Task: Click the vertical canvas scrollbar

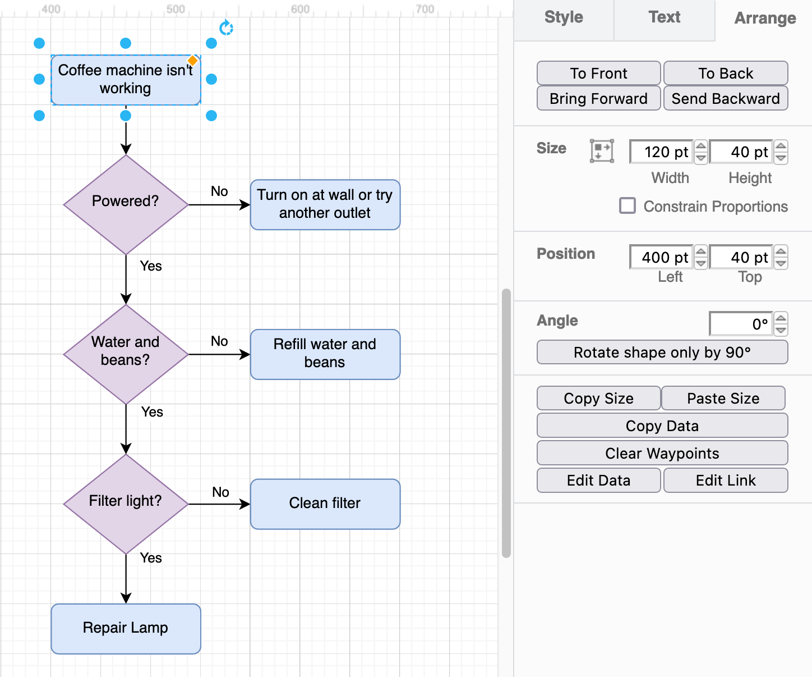Action: point(505,421)
